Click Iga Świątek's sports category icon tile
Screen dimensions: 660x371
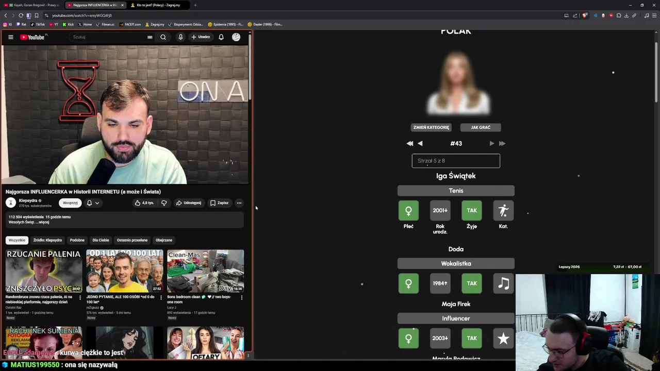coord(503,210)
